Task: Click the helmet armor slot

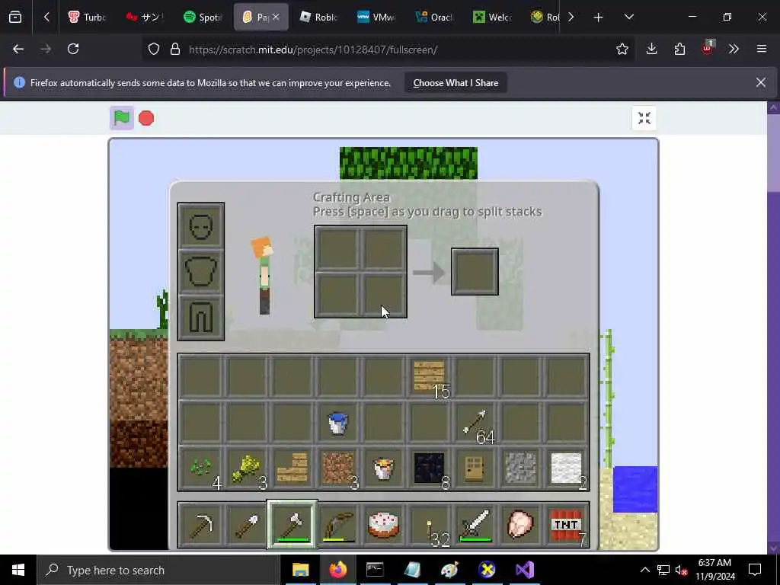Action: [x=201, y=226]
